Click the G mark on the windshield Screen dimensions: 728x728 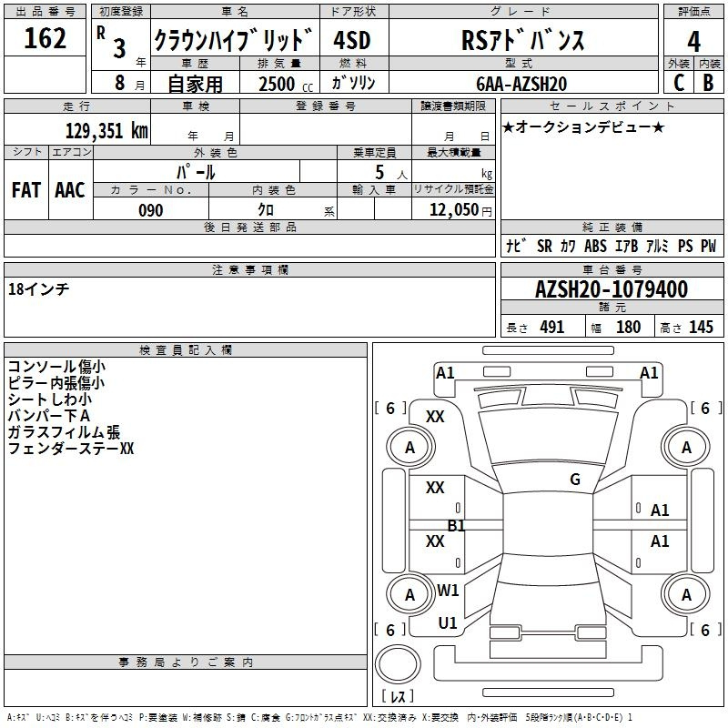tap(574, 480)
